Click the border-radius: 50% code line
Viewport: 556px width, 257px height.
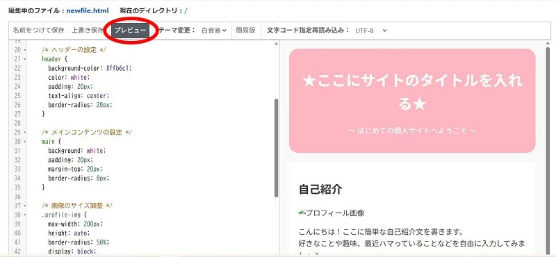(79, 242)
